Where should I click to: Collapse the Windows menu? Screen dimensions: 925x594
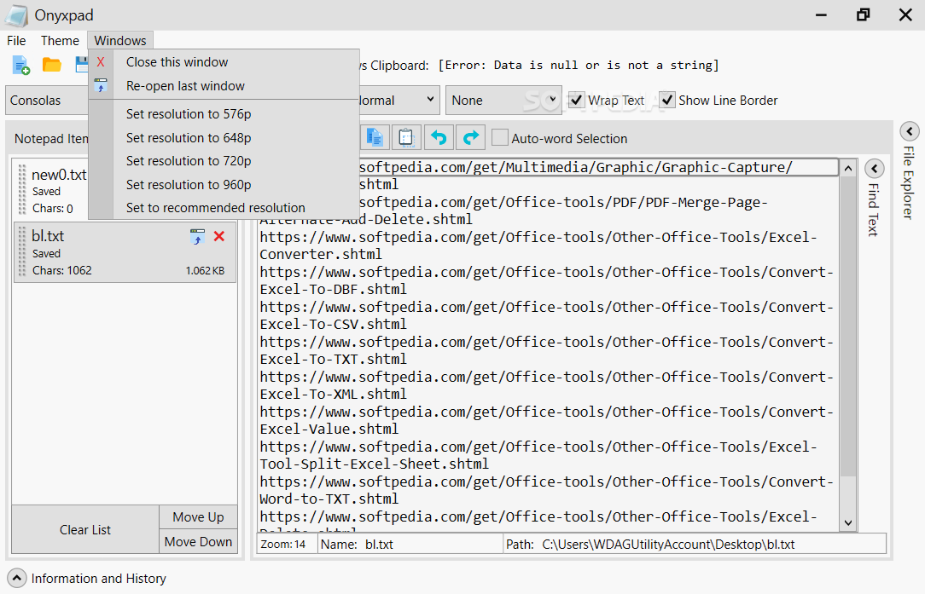click(120, 41)
